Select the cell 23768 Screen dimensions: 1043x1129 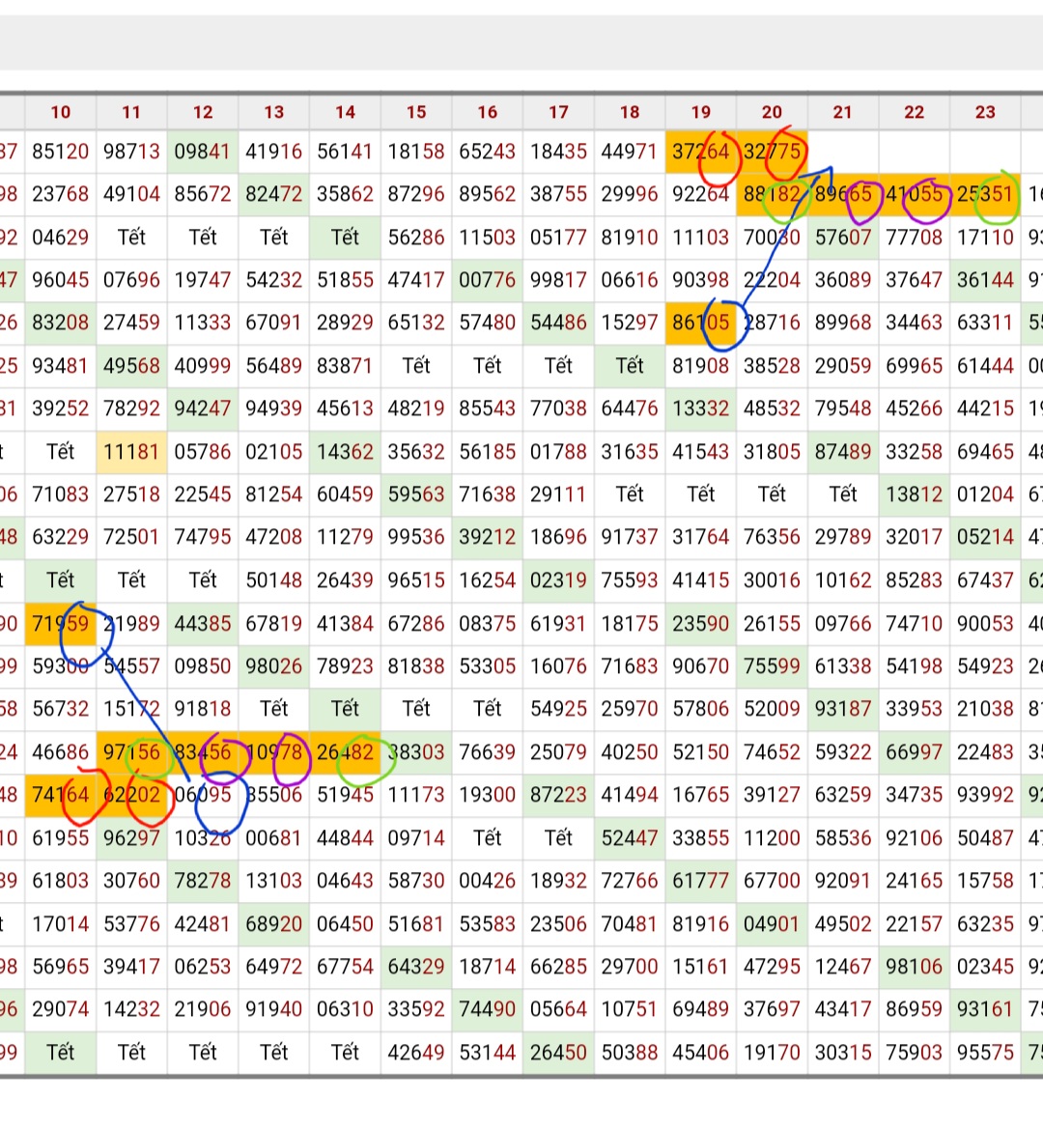pos(61,194)
